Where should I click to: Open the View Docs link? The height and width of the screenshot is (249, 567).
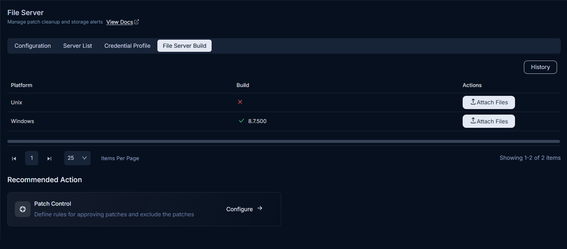pyautogui.click(x=119, y=22)
